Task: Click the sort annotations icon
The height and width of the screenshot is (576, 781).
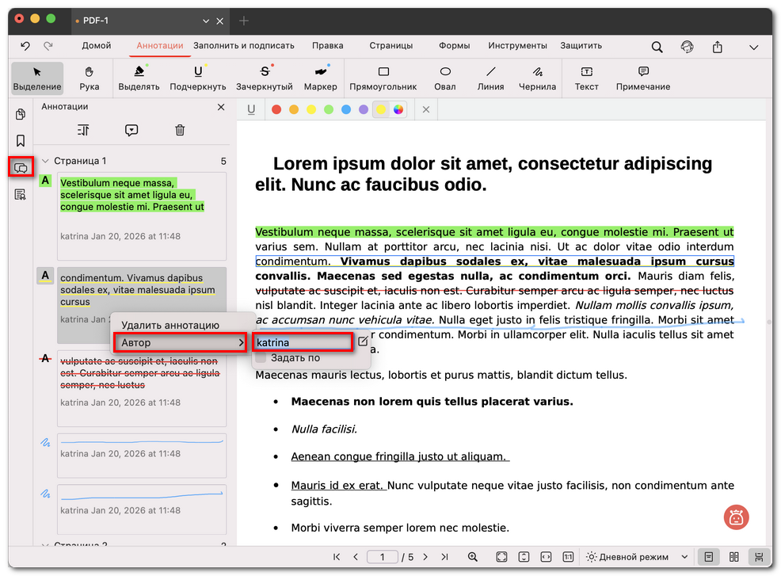Action: (83, 130)
